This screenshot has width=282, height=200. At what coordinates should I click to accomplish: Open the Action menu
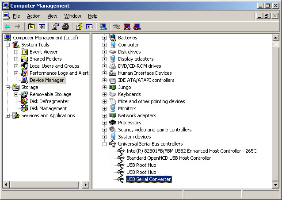tap(34, 16)
